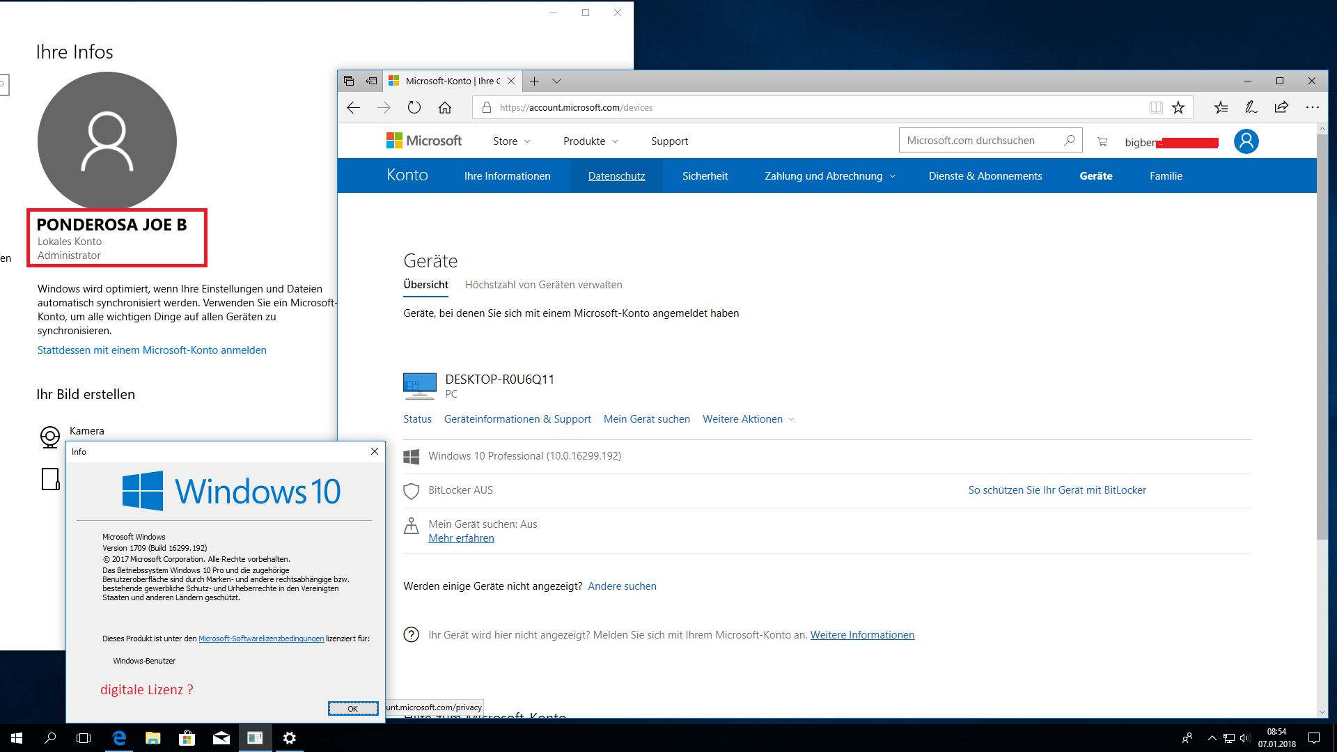The height and width of the screenshot is (752, 1337).
Task: Add page to favorites star
Action: pos(1178,107)
